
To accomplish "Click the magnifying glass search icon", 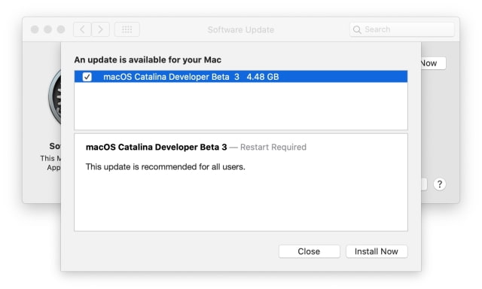I will (x=357, y=30).
